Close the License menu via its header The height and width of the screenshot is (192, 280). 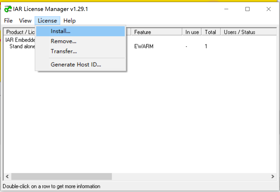click(x=47, y=21)
